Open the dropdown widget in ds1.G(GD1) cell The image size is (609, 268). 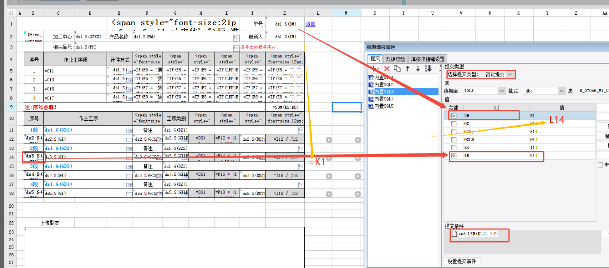(x=129, y=130)
